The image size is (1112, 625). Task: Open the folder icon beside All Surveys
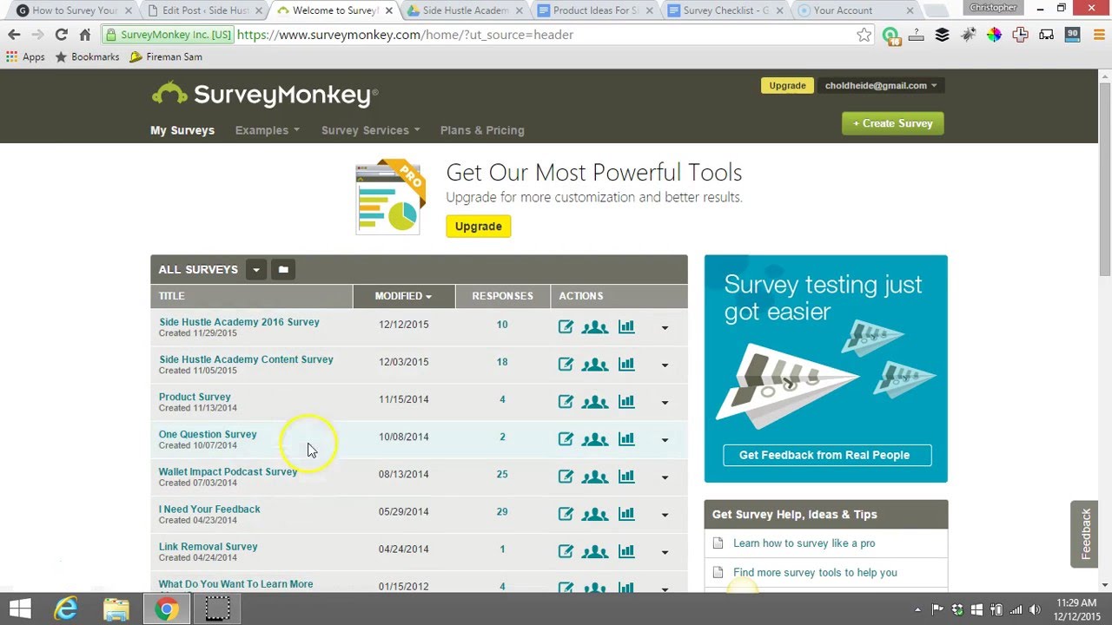click(x=283, y=269)
